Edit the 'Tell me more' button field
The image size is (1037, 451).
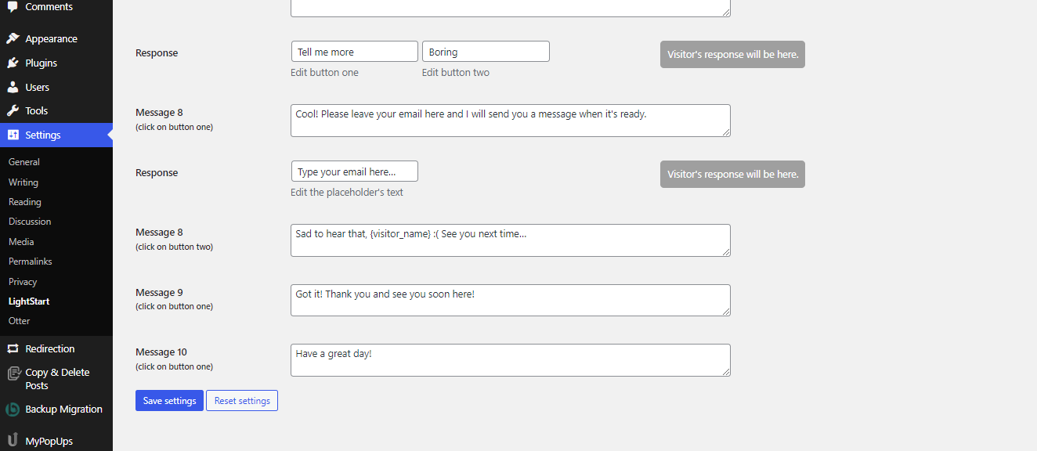354,52
